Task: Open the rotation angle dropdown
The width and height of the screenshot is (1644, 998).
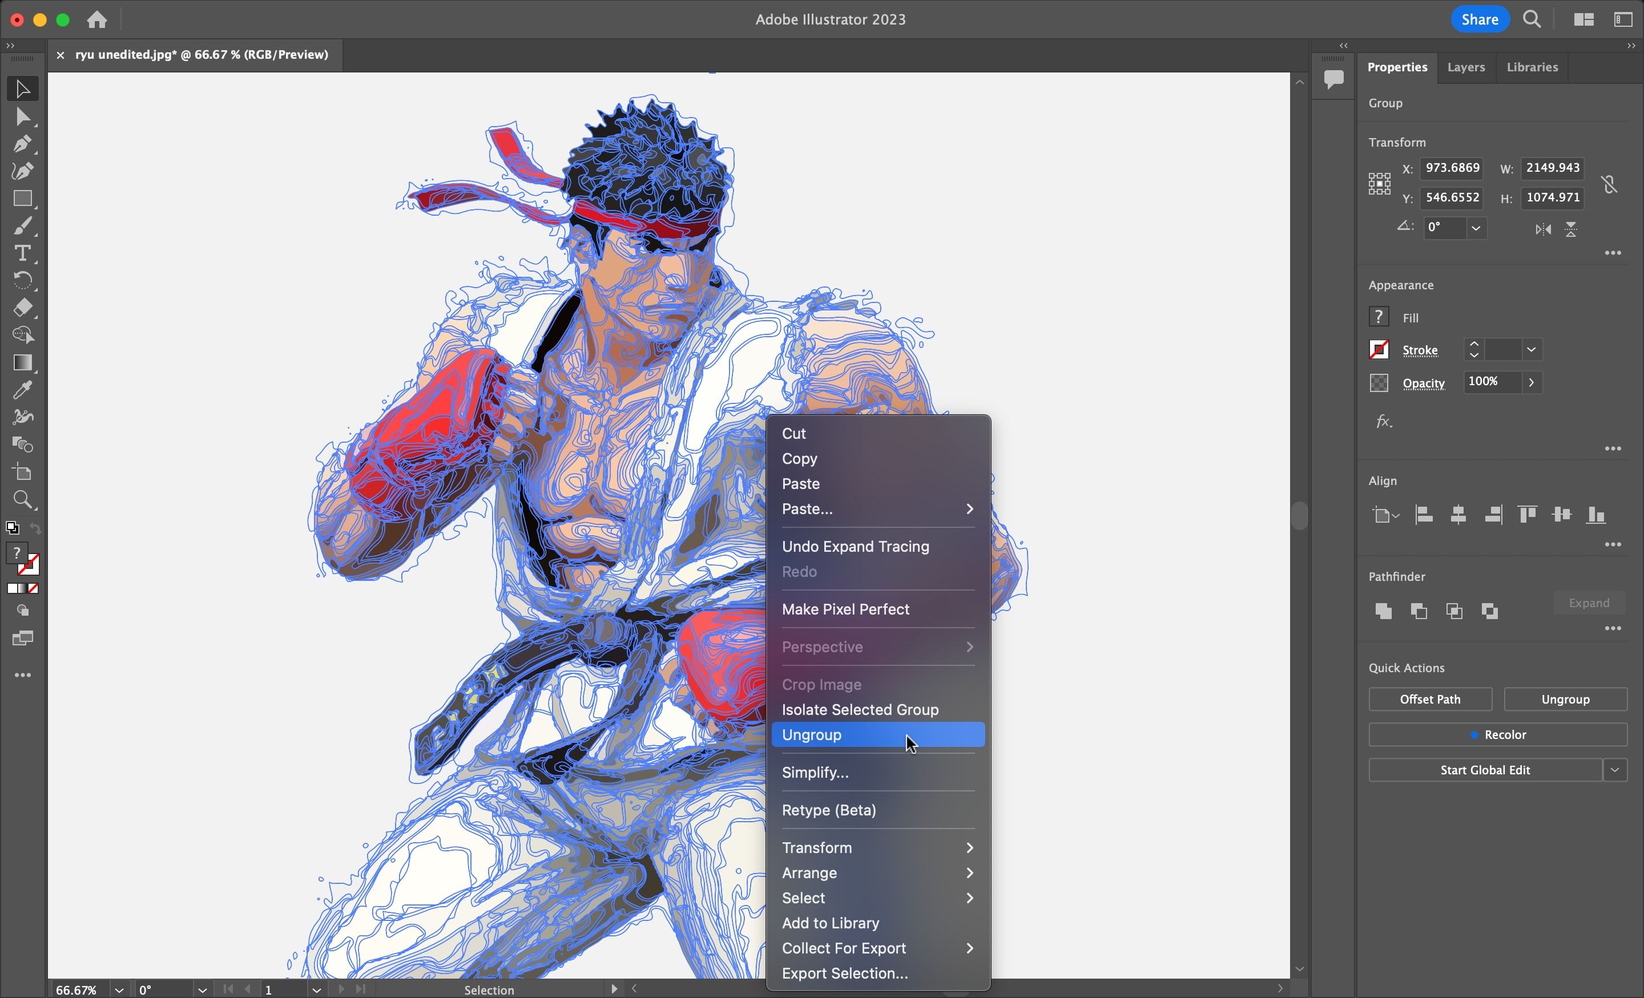Action: [x=1476, y=229]
